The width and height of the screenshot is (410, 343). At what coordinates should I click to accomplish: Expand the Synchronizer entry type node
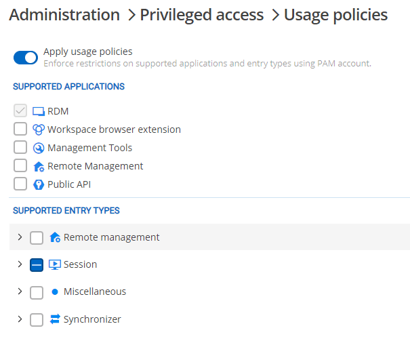[20, 319]
